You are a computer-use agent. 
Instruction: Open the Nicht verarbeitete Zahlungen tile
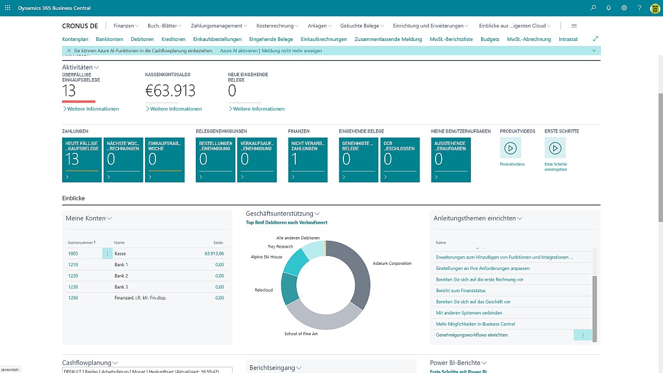[x=308, y=160]
